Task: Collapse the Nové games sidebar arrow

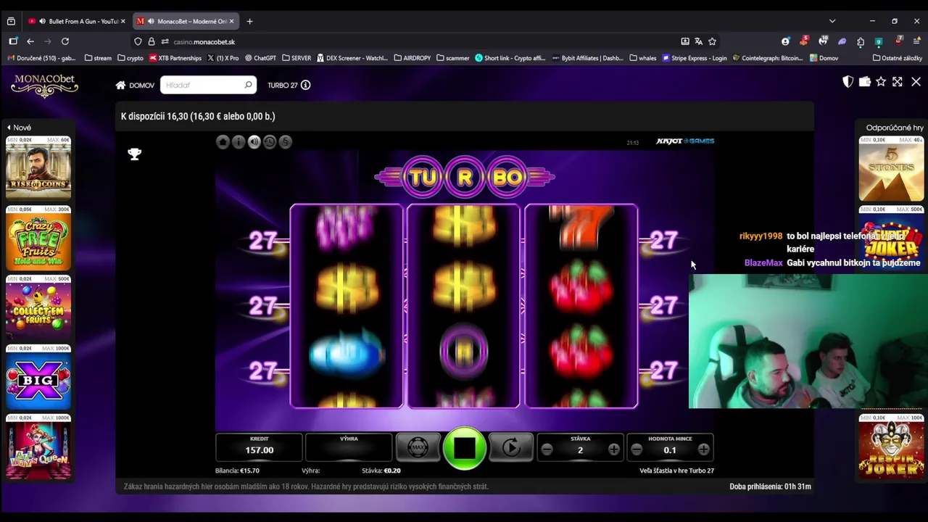Action: [9, 128]
